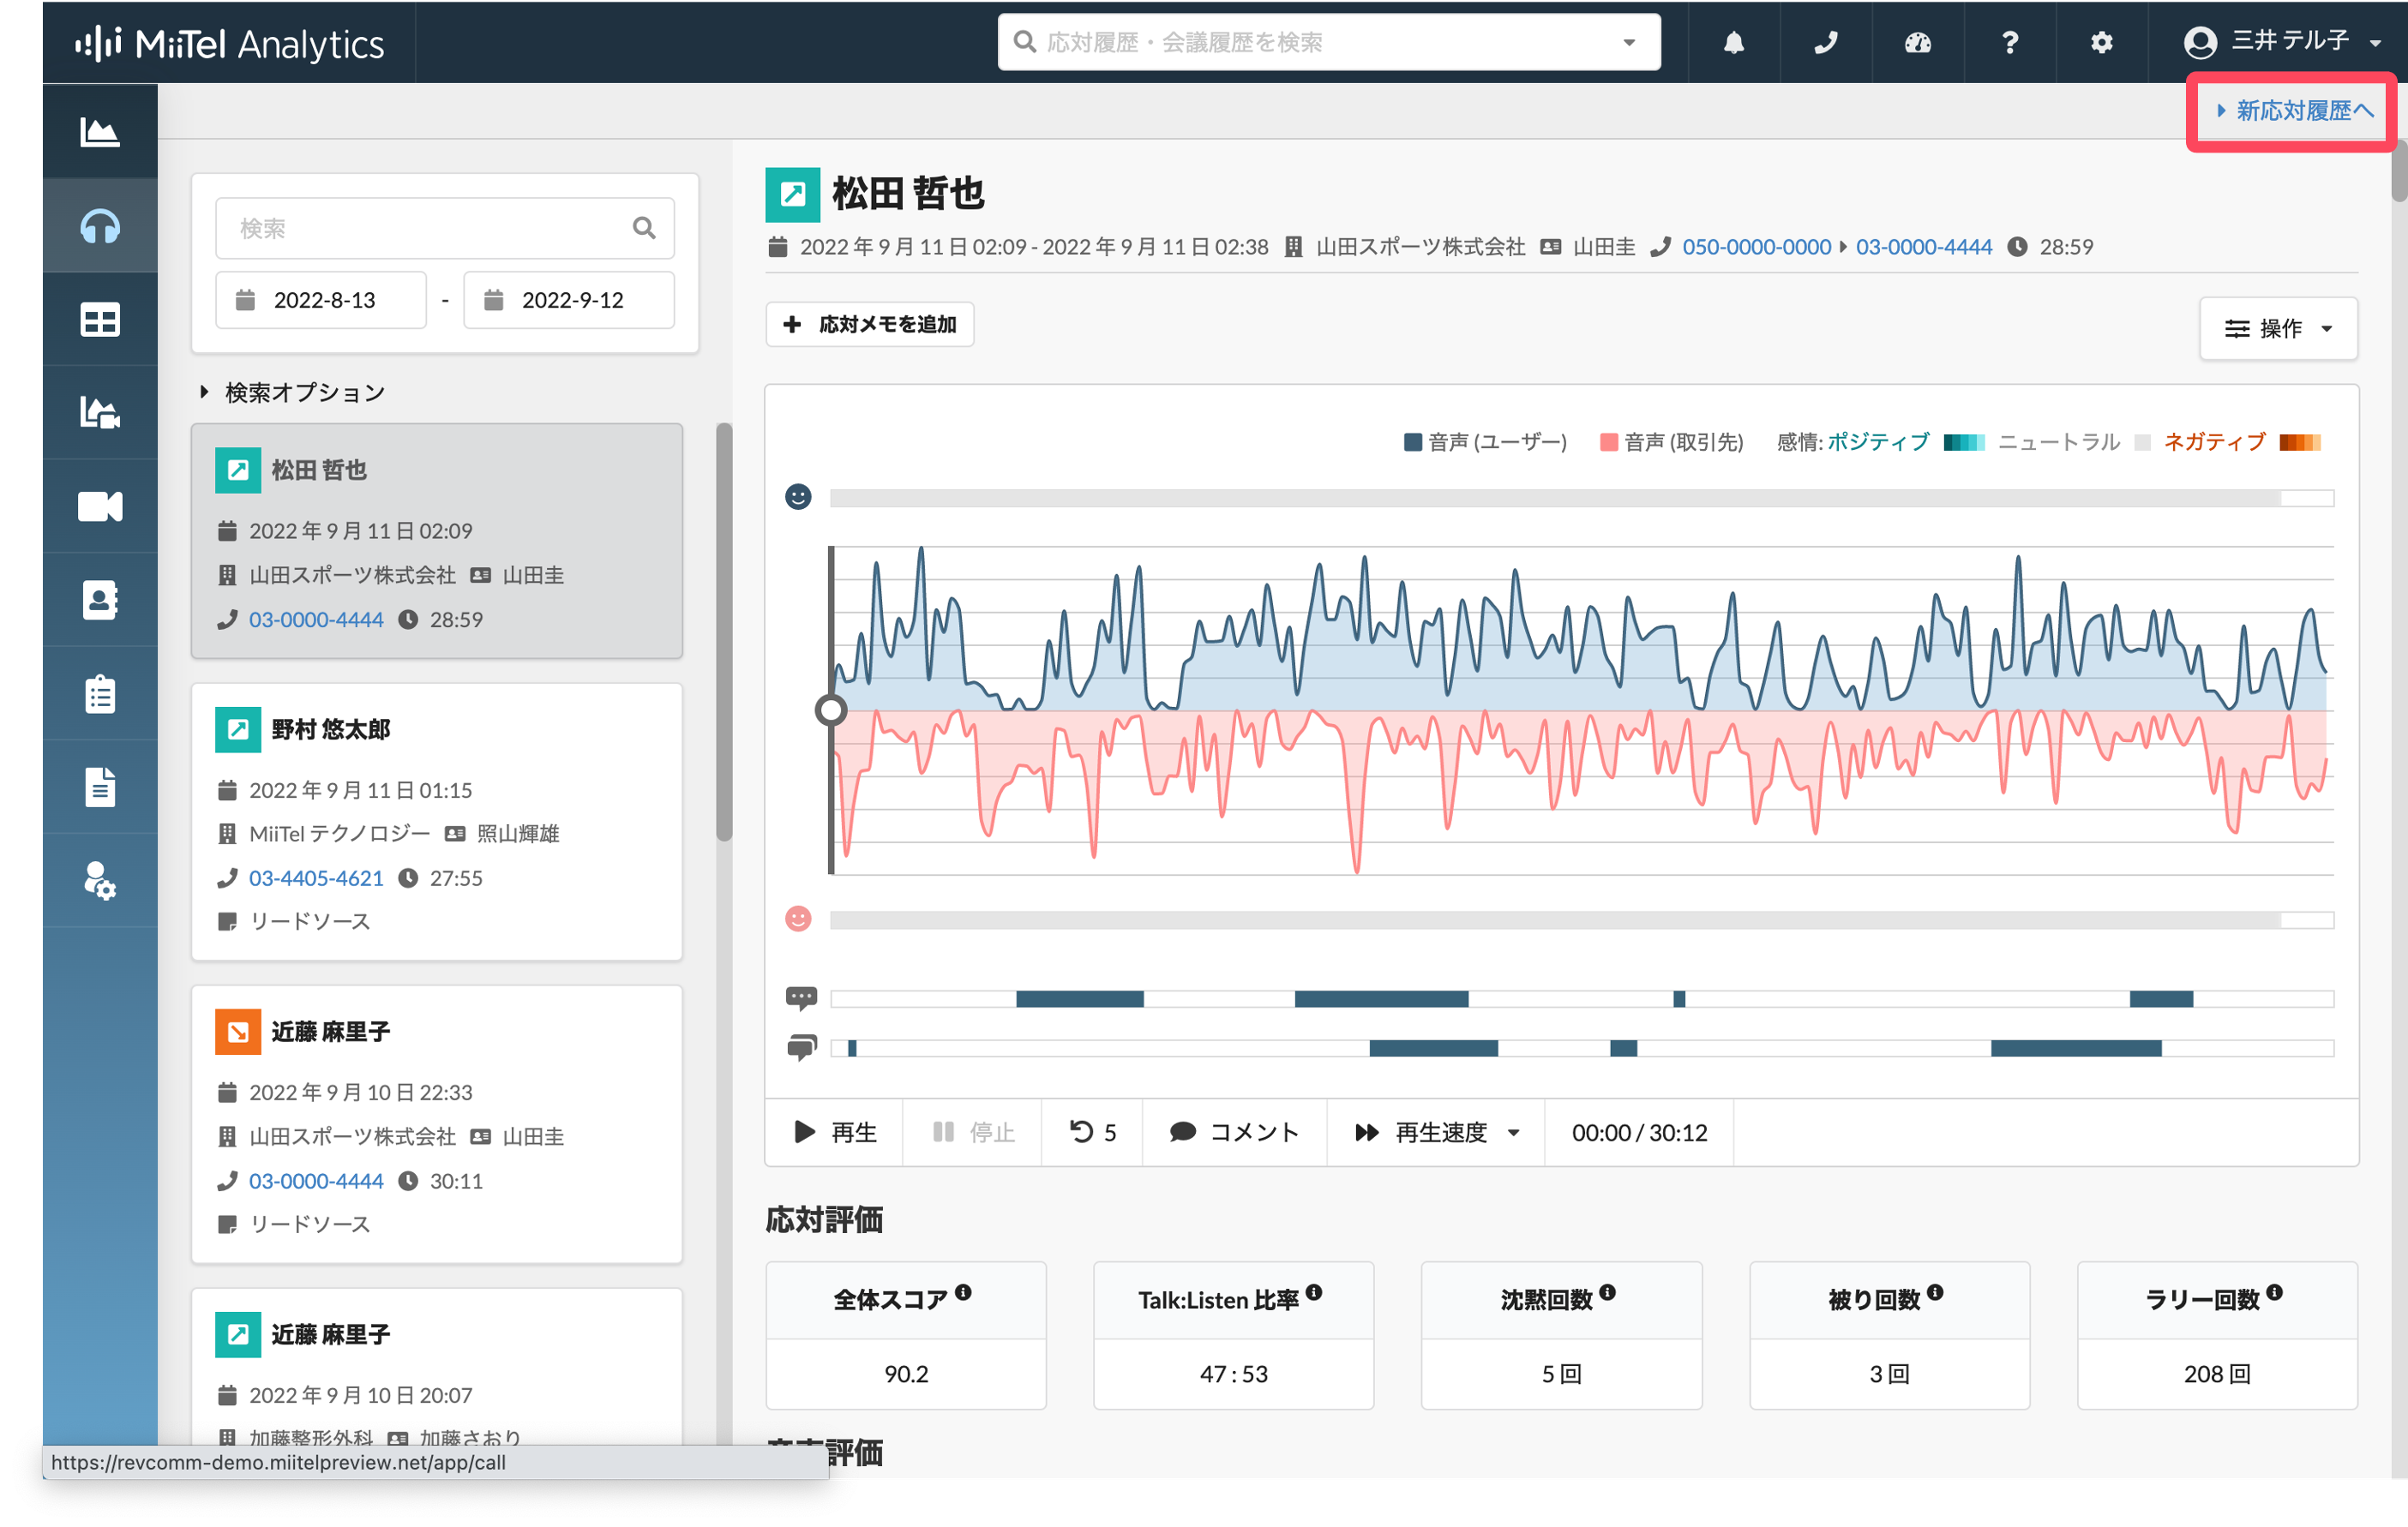2408x1527 pixels.
Task: Click the search magnifier in list search box
Action: click(644, 229)
